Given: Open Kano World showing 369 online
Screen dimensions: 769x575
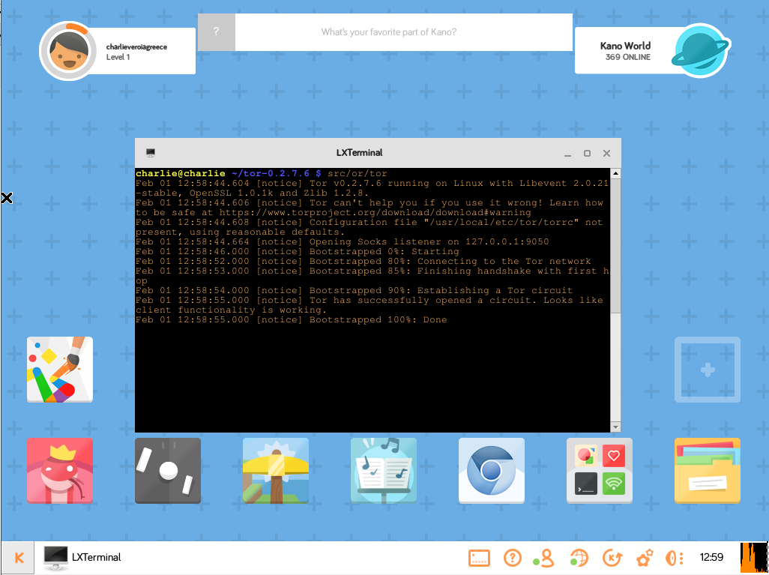Looking at the screenshot, I should pyautogui.click(x=651, y=50).
